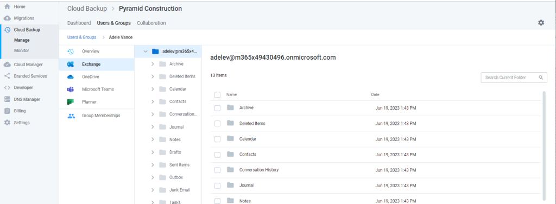The height and width of the screenshot is (204, 556).
Task: Select the OneDrive cloud icon
Action: (70, 77)
